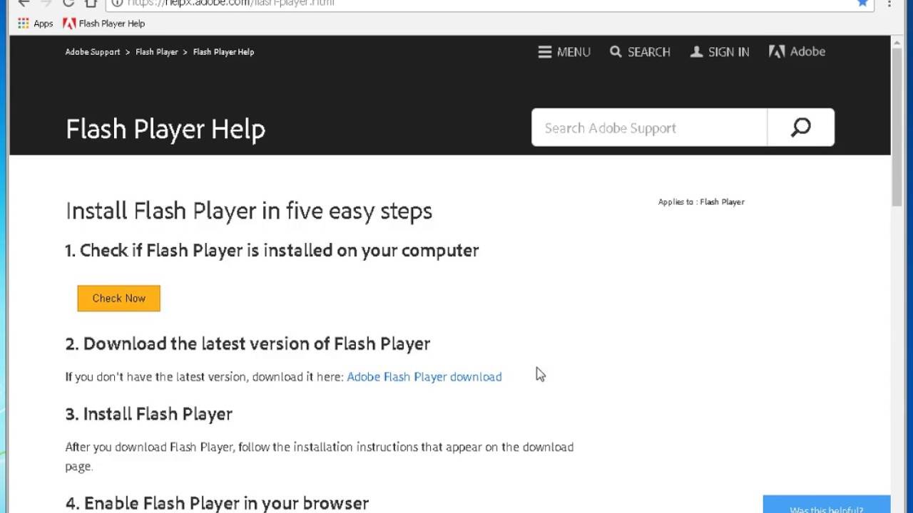Image resolution: width=913 pixels, height=513 pixels.
Task: Open the MENU hamburger item
Action: (564, 52)
